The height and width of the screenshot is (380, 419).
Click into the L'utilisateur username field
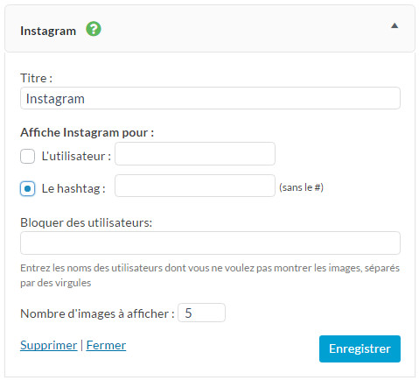[195, 153]
